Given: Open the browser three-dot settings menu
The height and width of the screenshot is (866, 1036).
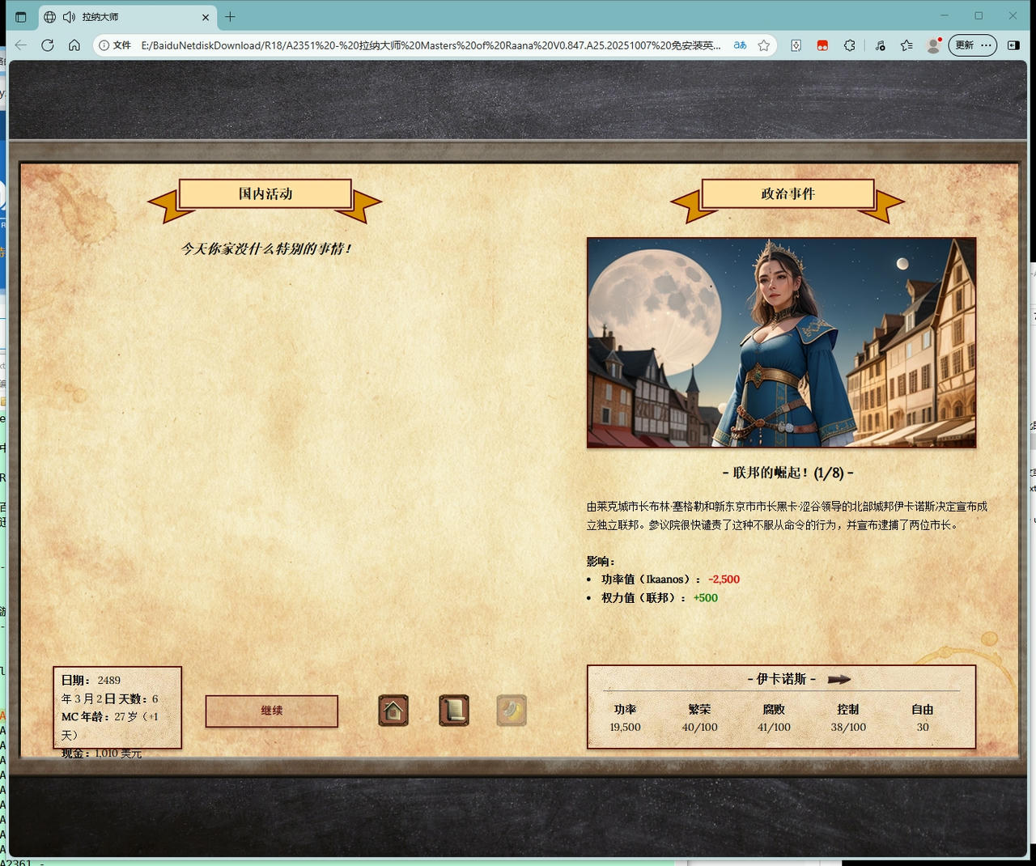Looking at the screenshot, I should click(x=986, y=45).
